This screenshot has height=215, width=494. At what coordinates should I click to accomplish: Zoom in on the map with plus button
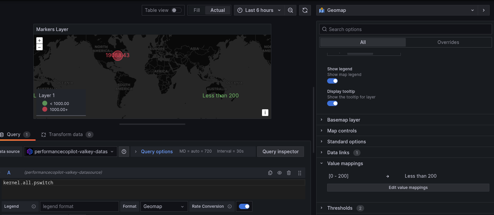coord(39,40)
